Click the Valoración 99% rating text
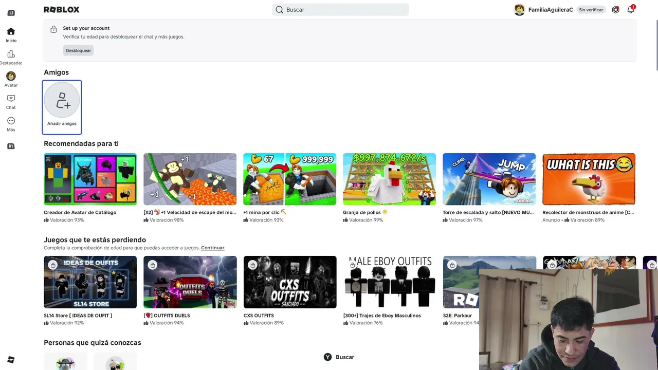658x370 pixels. [x=366, y=220]
